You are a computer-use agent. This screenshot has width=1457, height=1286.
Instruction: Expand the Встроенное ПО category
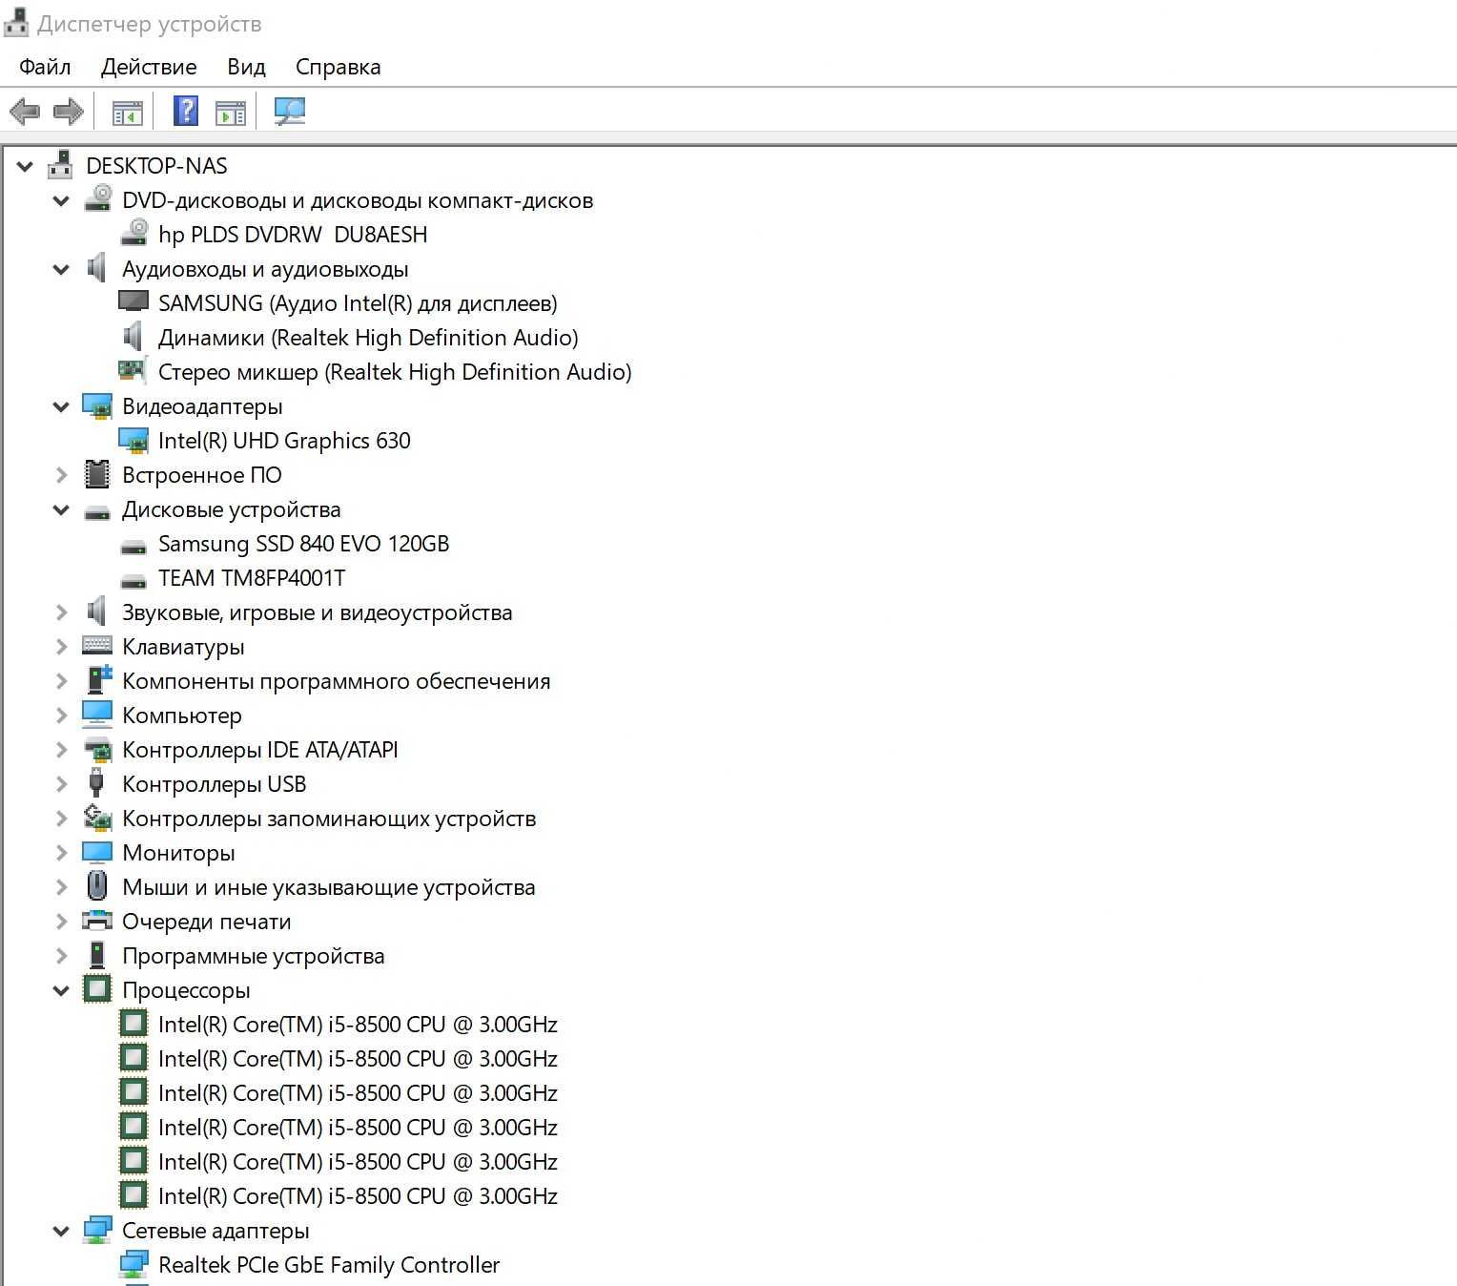pyautogui.click(x=61, y=475)
